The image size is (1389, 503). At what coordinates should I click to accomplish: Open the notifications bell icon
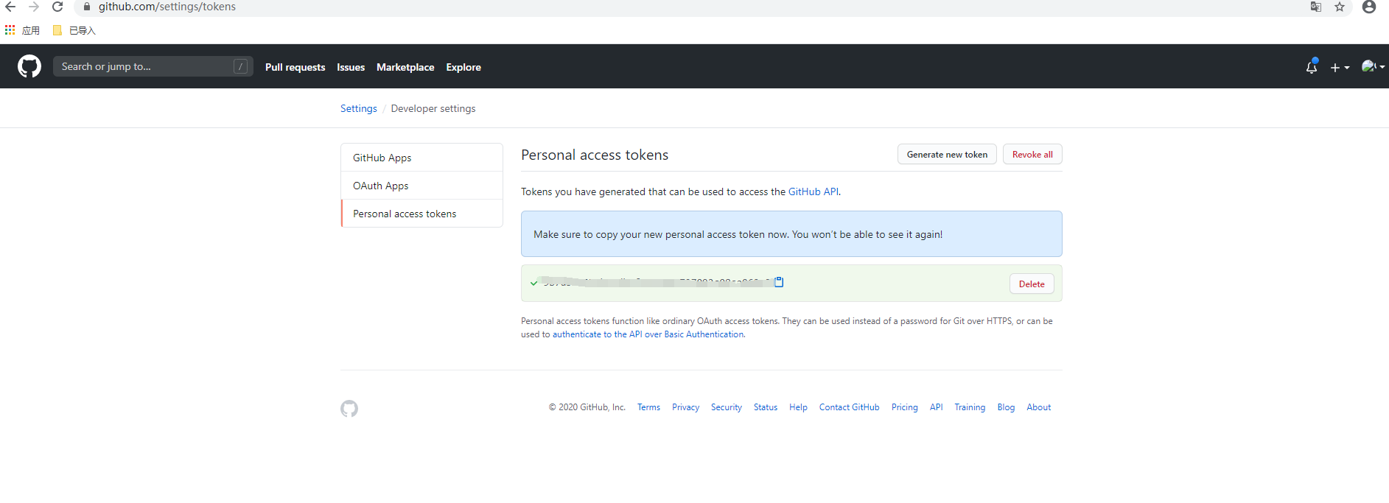pos(1312,67)
